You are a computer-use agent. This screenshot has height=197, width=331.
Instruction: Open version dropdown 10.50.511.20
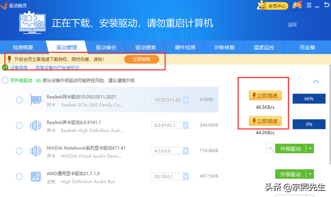186,100
